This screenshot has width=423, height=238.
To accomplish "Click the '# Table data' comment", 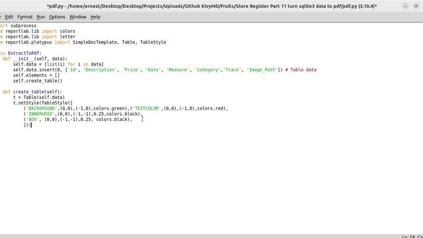I will (301, 70).
